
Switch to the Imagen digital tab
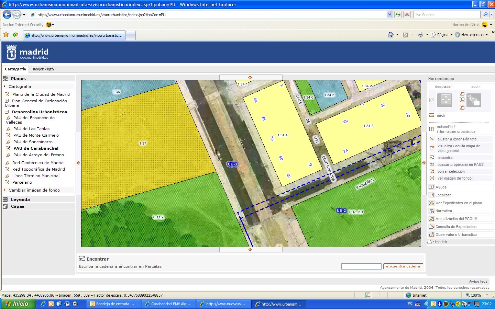click(43, 69)
